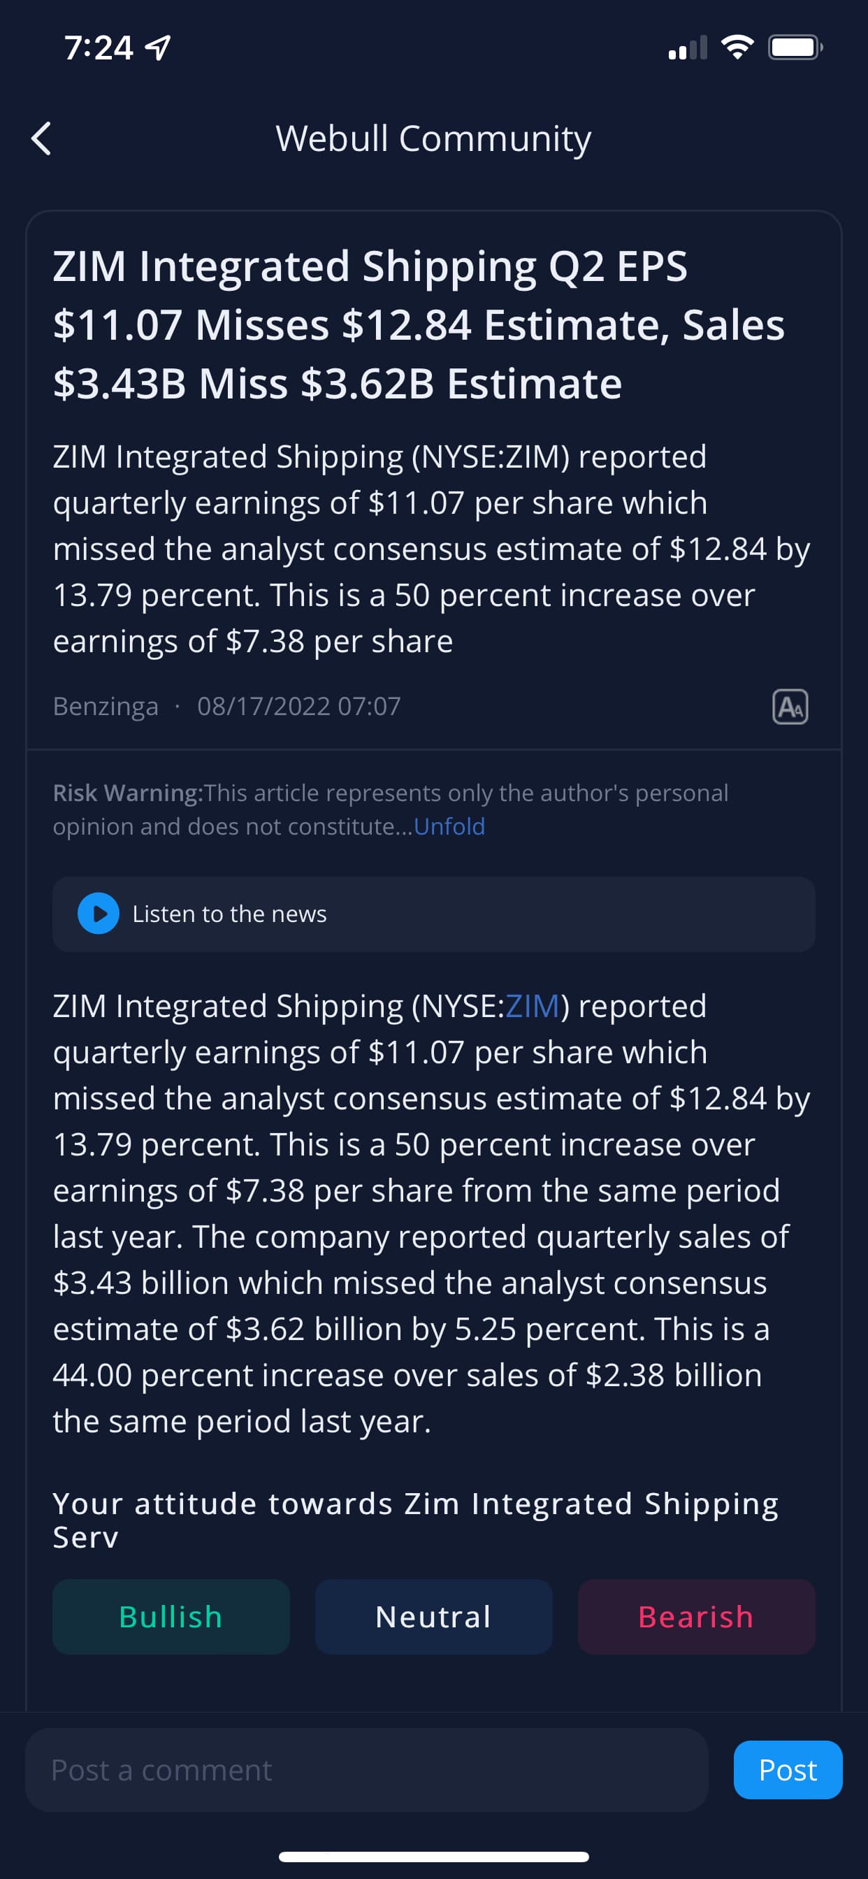
Task: Play the Listen to the news audio
Action: point(99,913)
